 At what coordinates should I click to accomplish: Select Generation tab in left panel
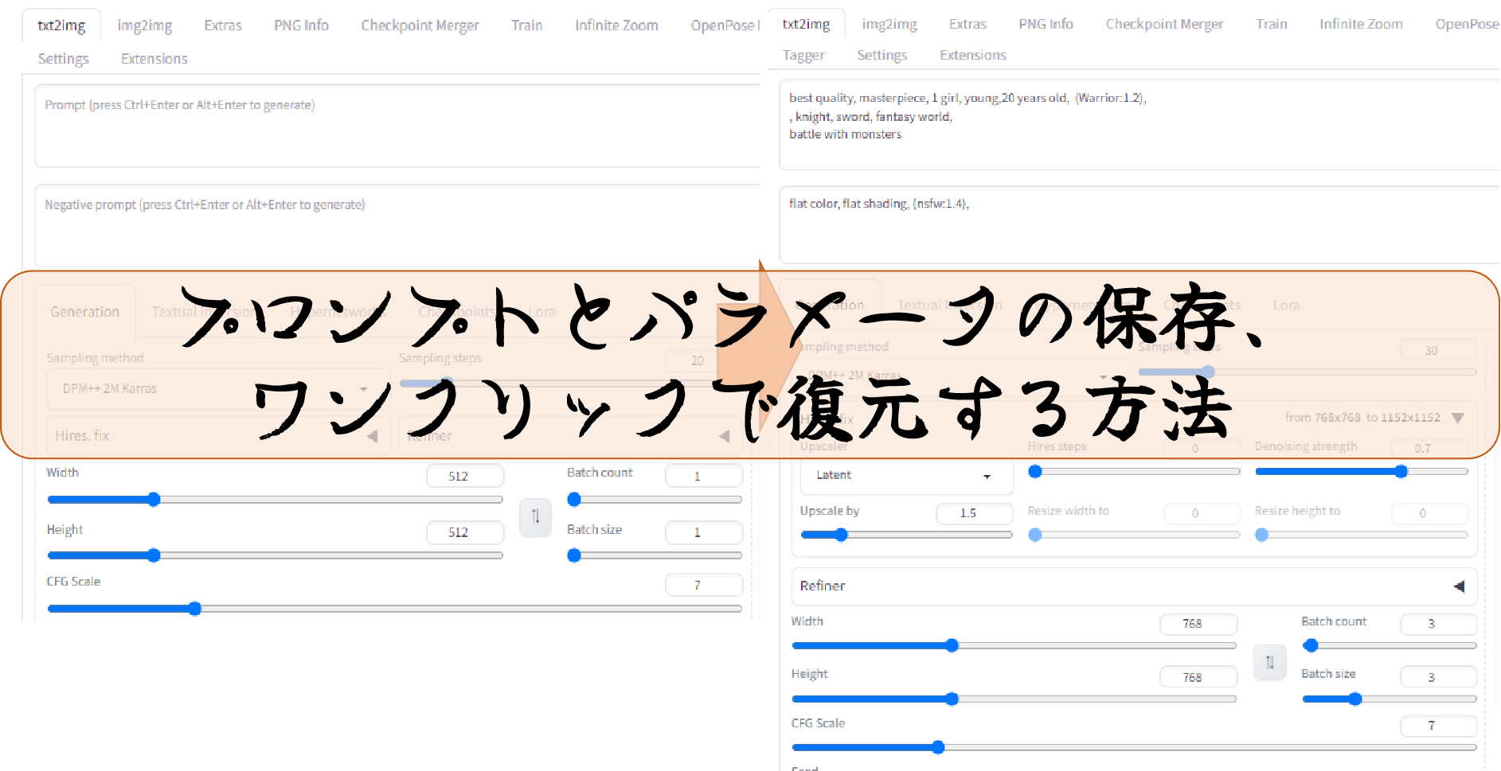click(85, 312)
